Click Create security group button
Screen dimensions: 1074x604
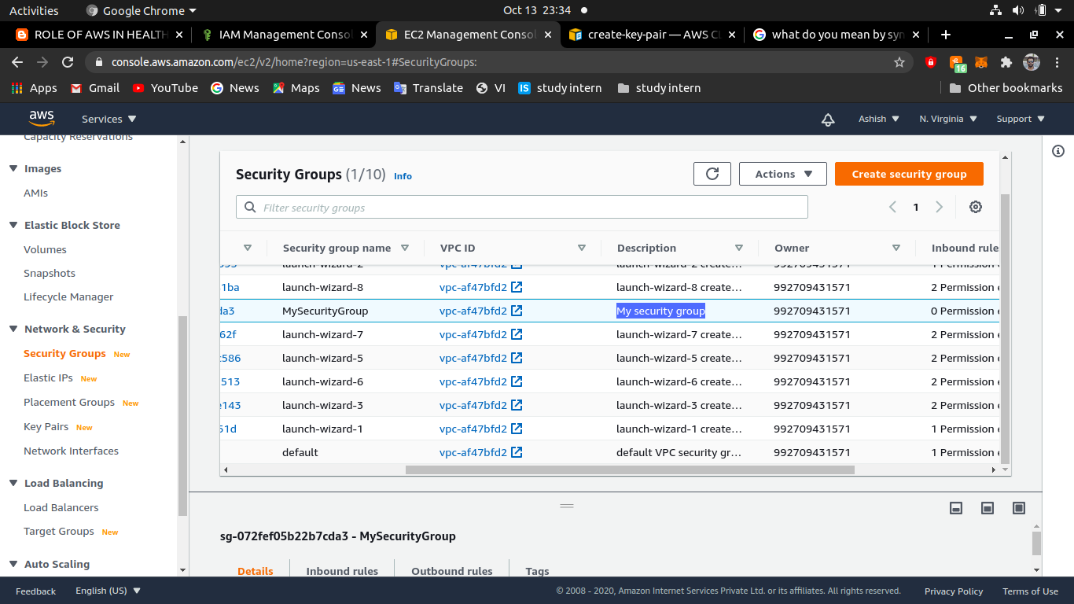click(909, 174)
